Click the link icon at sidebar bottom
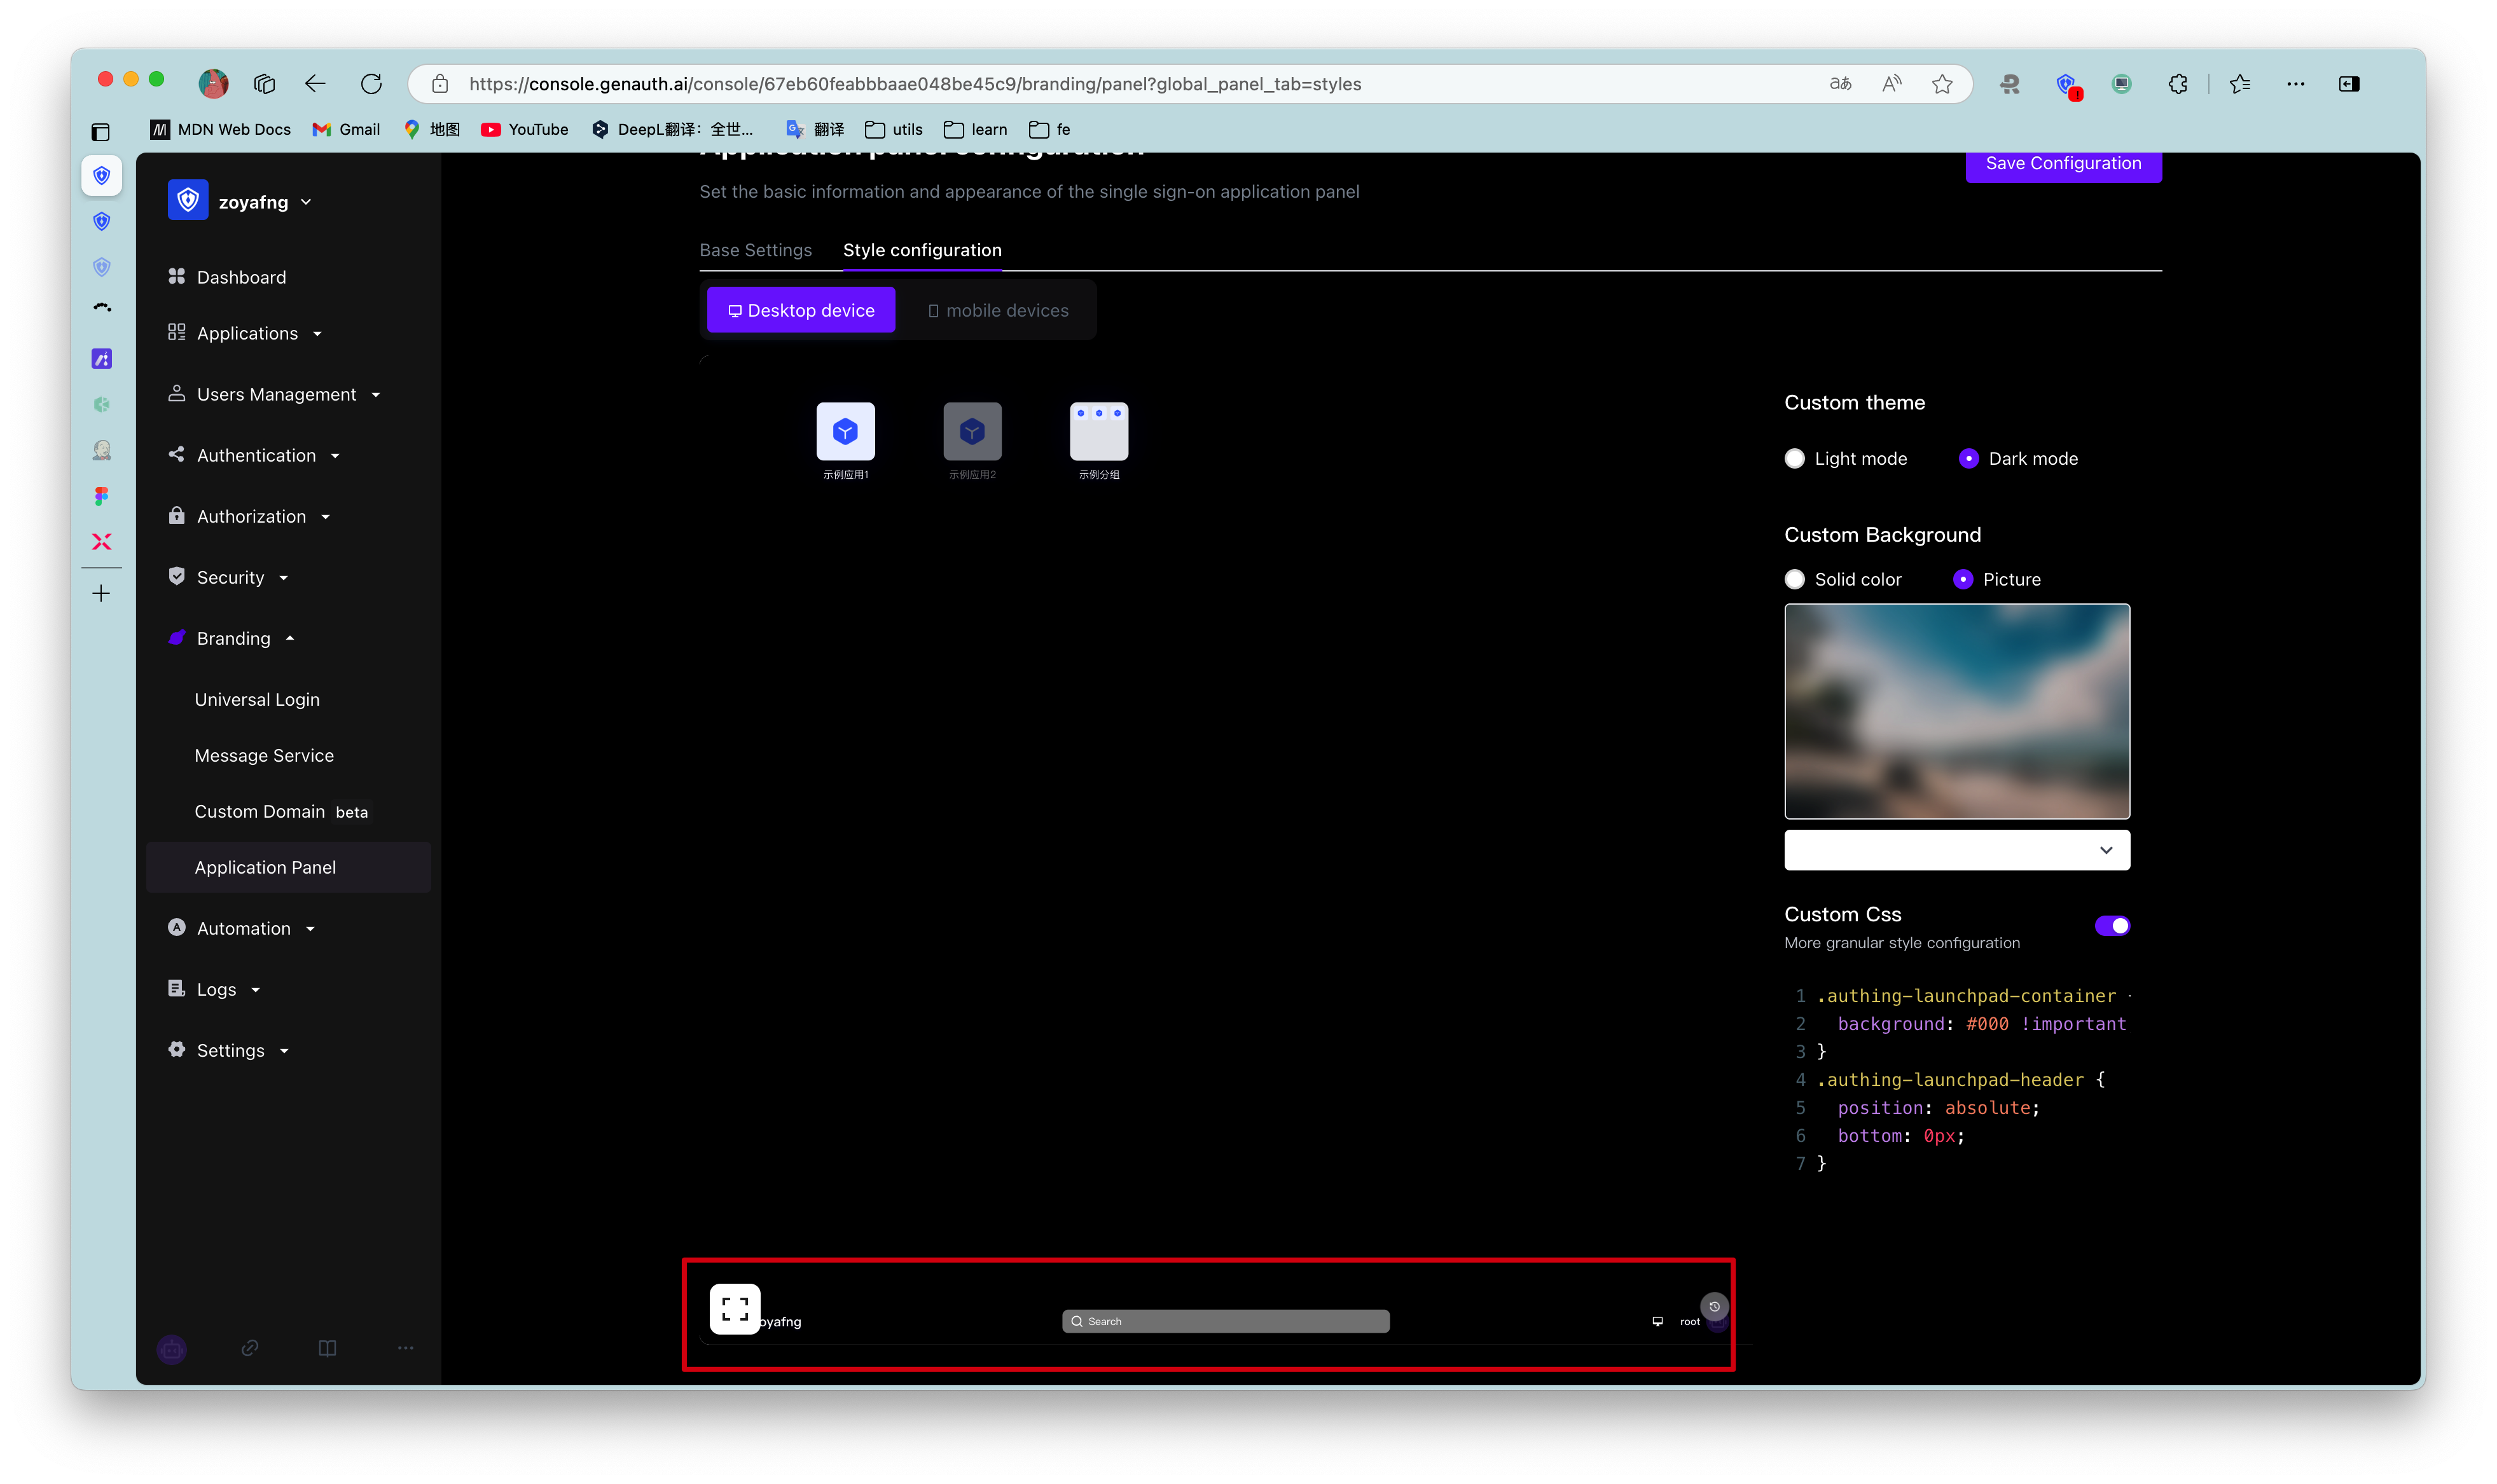 click(x=250, y=1347)
